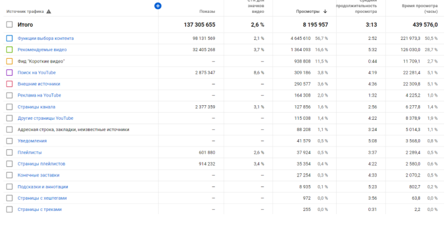445x227 pixels.
Task: Click the views value 41 579
Action: [303, 141]
